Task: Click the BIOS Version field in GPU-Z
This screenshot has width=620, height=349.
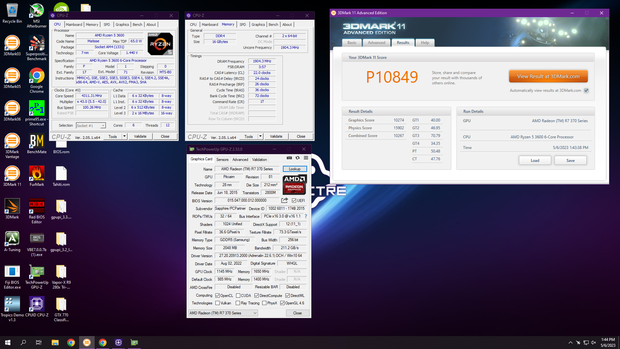Action: click(247, 200)
